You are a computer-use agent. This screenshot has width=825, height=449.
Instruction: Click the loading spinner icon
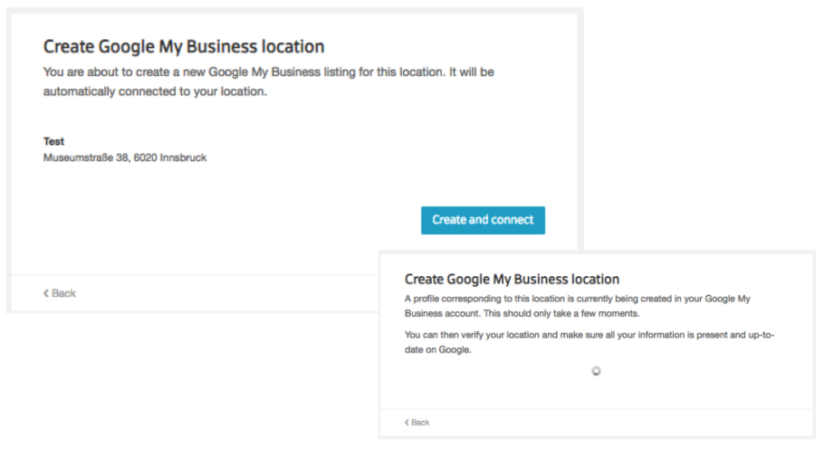pyautogui.click(x=596, y=371)
